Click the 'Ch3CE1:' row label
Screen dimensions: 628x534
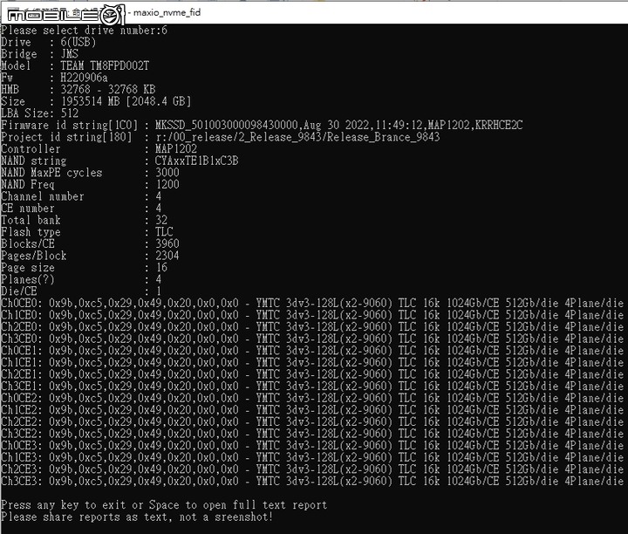(x=22, y=387)
